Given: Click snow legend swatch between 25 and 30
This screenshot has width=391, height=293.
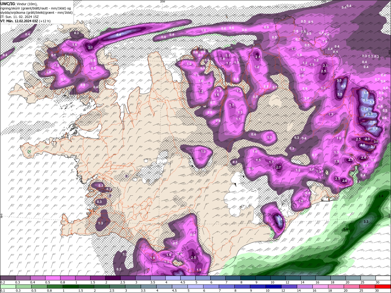Looking at the screenshot, I should point(368,278).
